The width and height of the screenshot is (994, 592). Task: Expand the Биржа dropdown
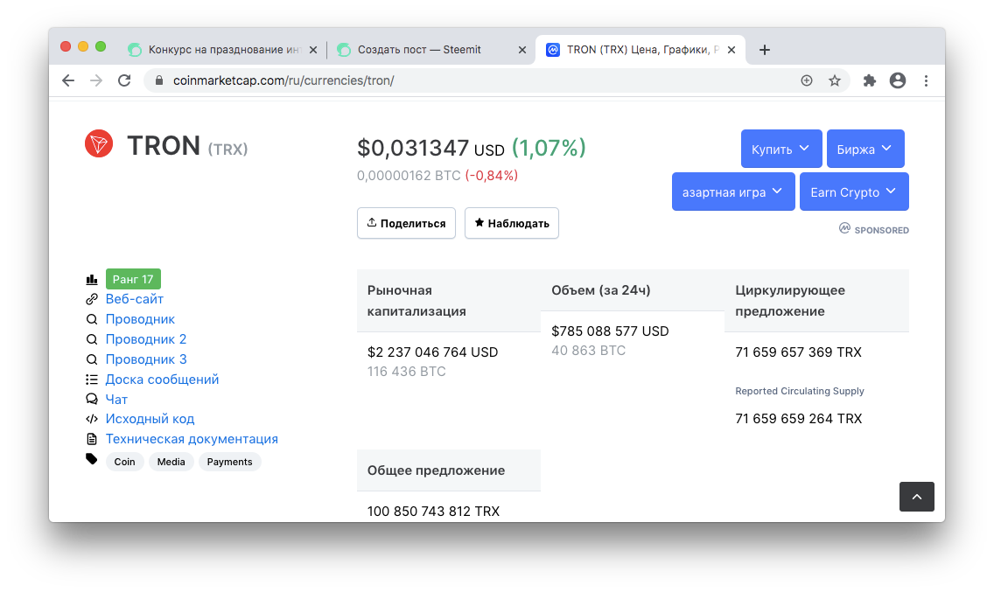865,149
